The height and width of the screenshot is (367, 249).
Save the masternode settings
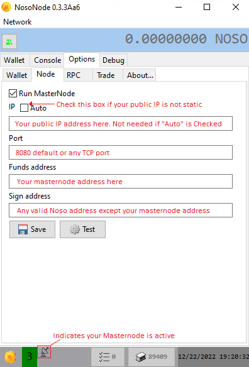pyautogui.click(x=32, y=229)
